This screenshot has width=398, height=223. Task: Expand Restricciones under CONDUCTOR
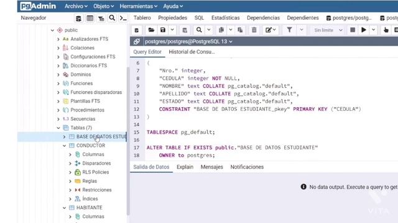click(x=70, y=190)
